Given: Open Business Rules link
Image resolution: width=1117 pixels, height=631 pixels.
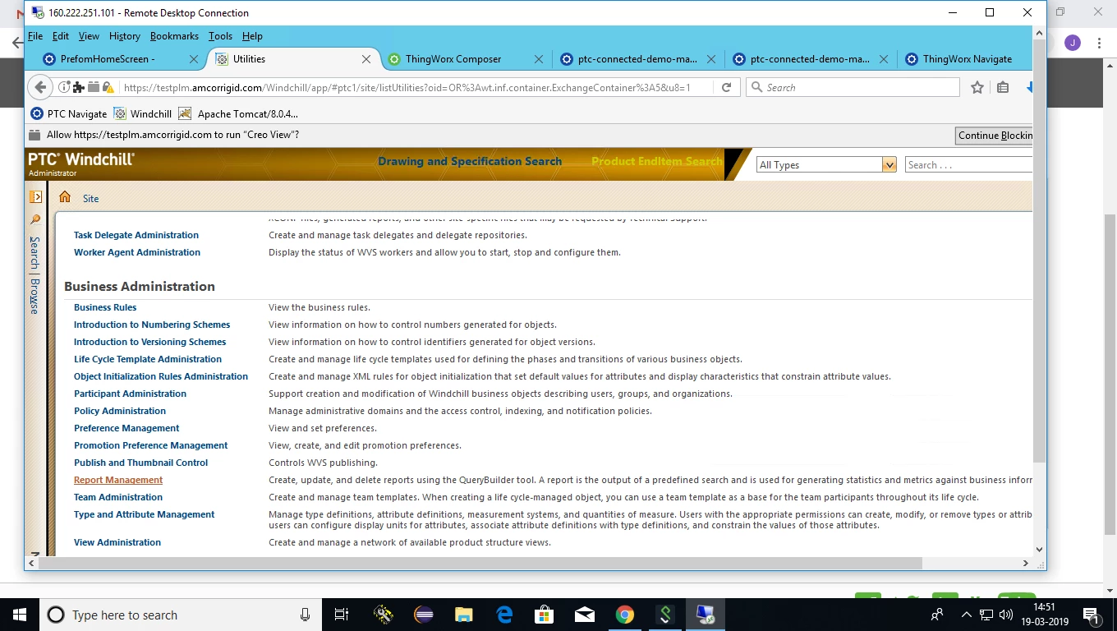Looking at the screenshot, I should (105, 307).
